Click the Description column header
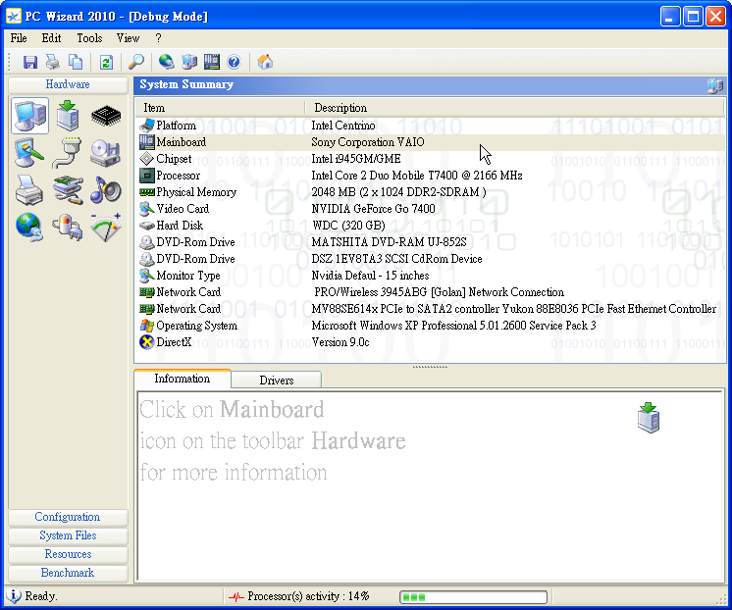This screenshot has width=732, height=610. click(514, 108)
